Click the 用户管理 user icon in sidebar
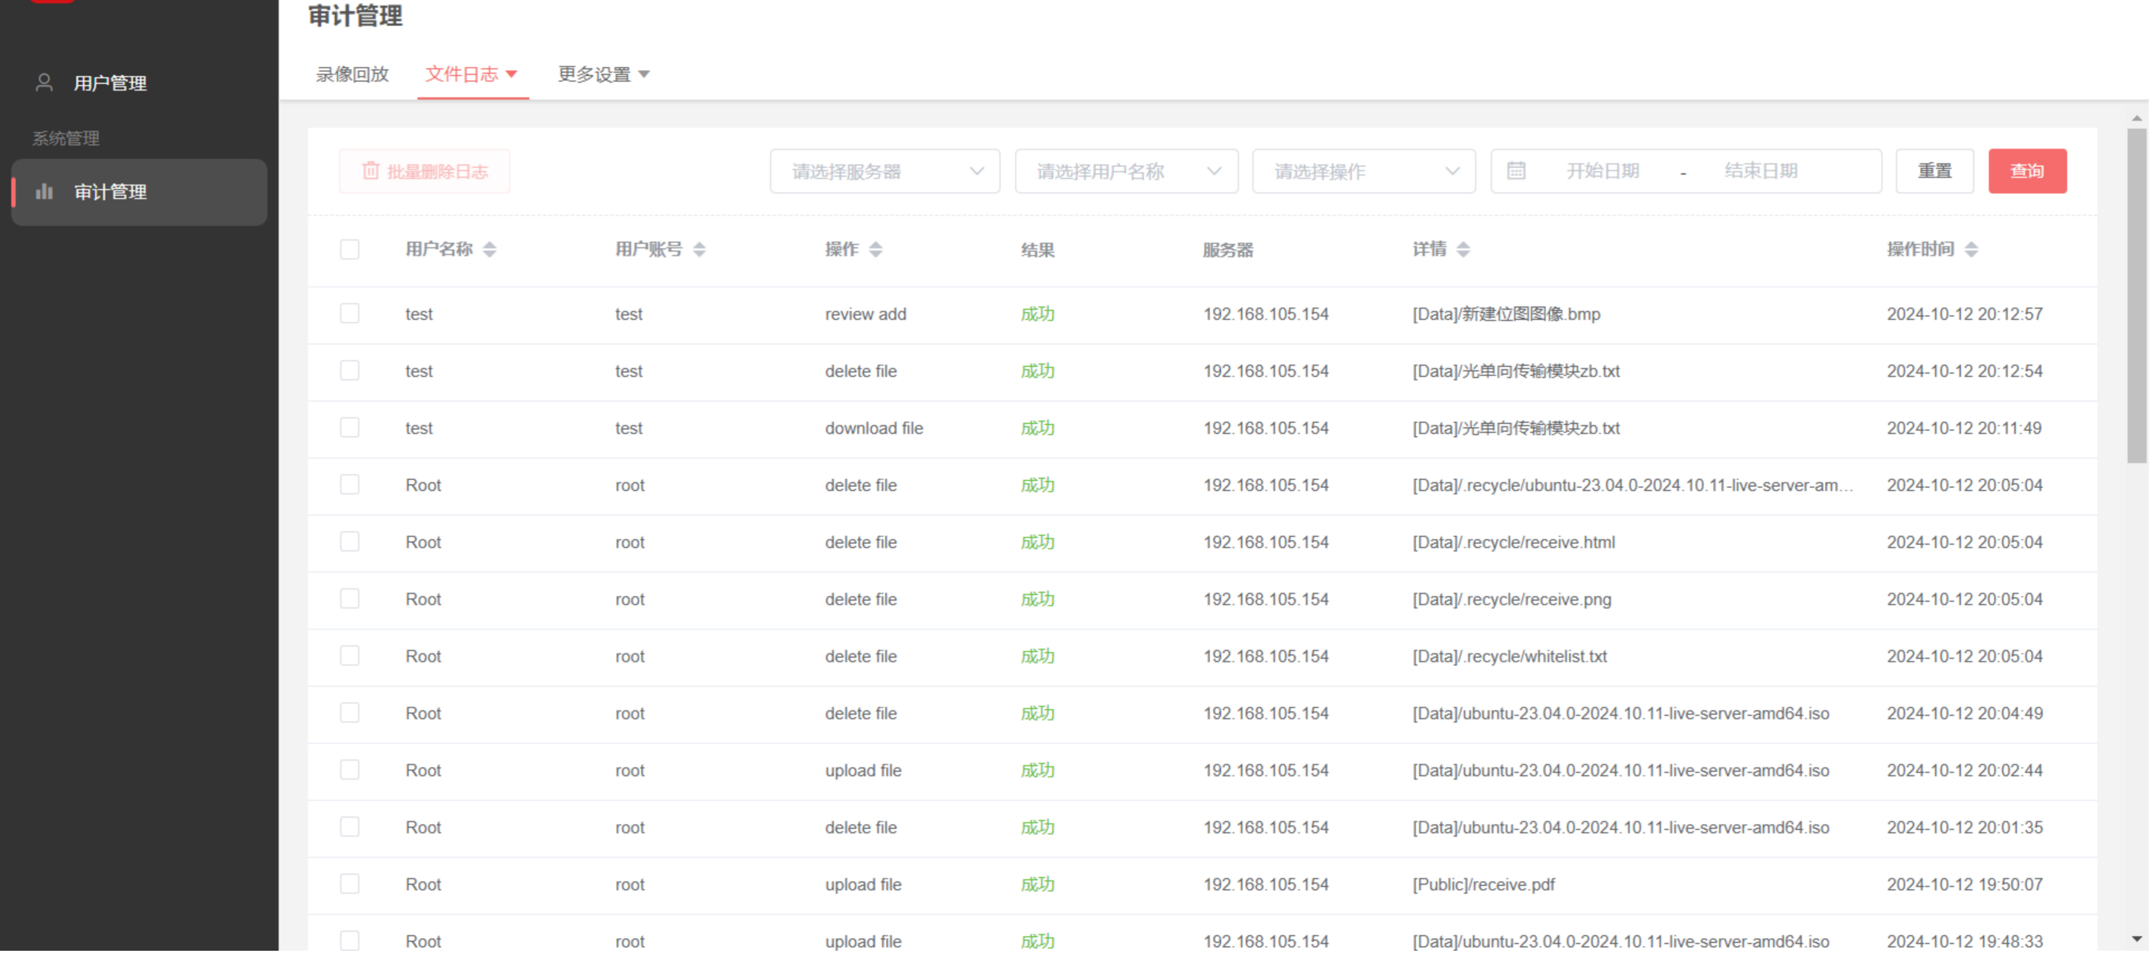Screen dimensions: 2150x953 (x=44, y=83)
